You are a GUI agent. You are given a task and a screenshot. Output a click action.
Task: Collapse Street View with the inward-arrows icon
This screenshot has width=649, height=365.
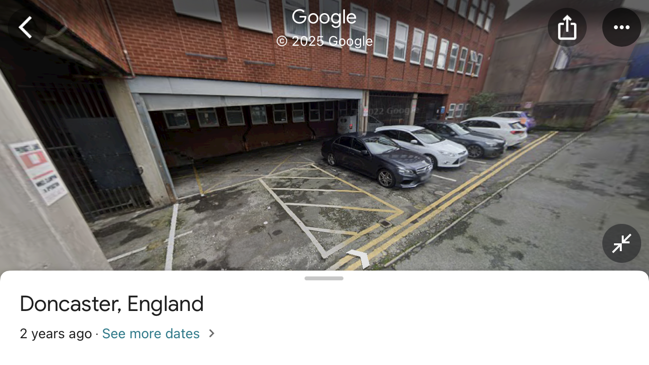[622, 243]
